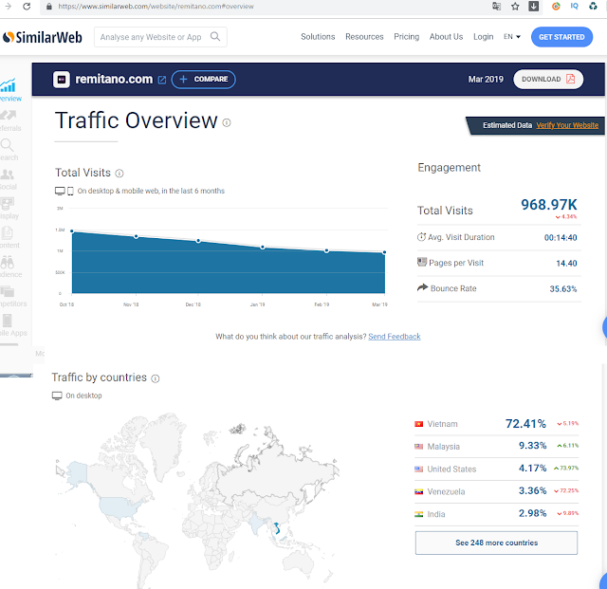Image resolution: width=607 pixels, height=589 pixels.
Task: Click the 968.97K total visits value
Action: pyautogui.click(x=548, y=205)
